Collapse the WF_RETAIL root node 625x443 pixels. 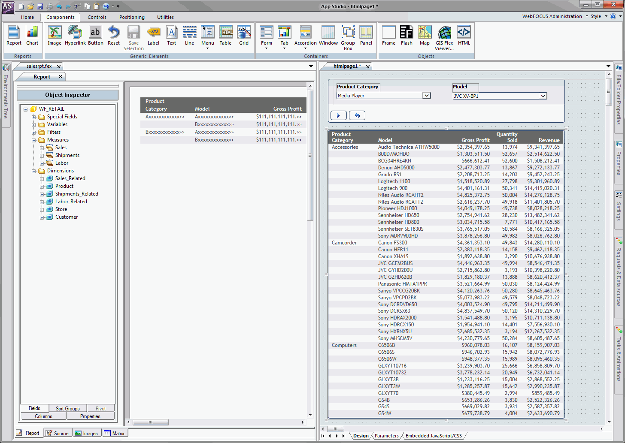coord(26,109)
